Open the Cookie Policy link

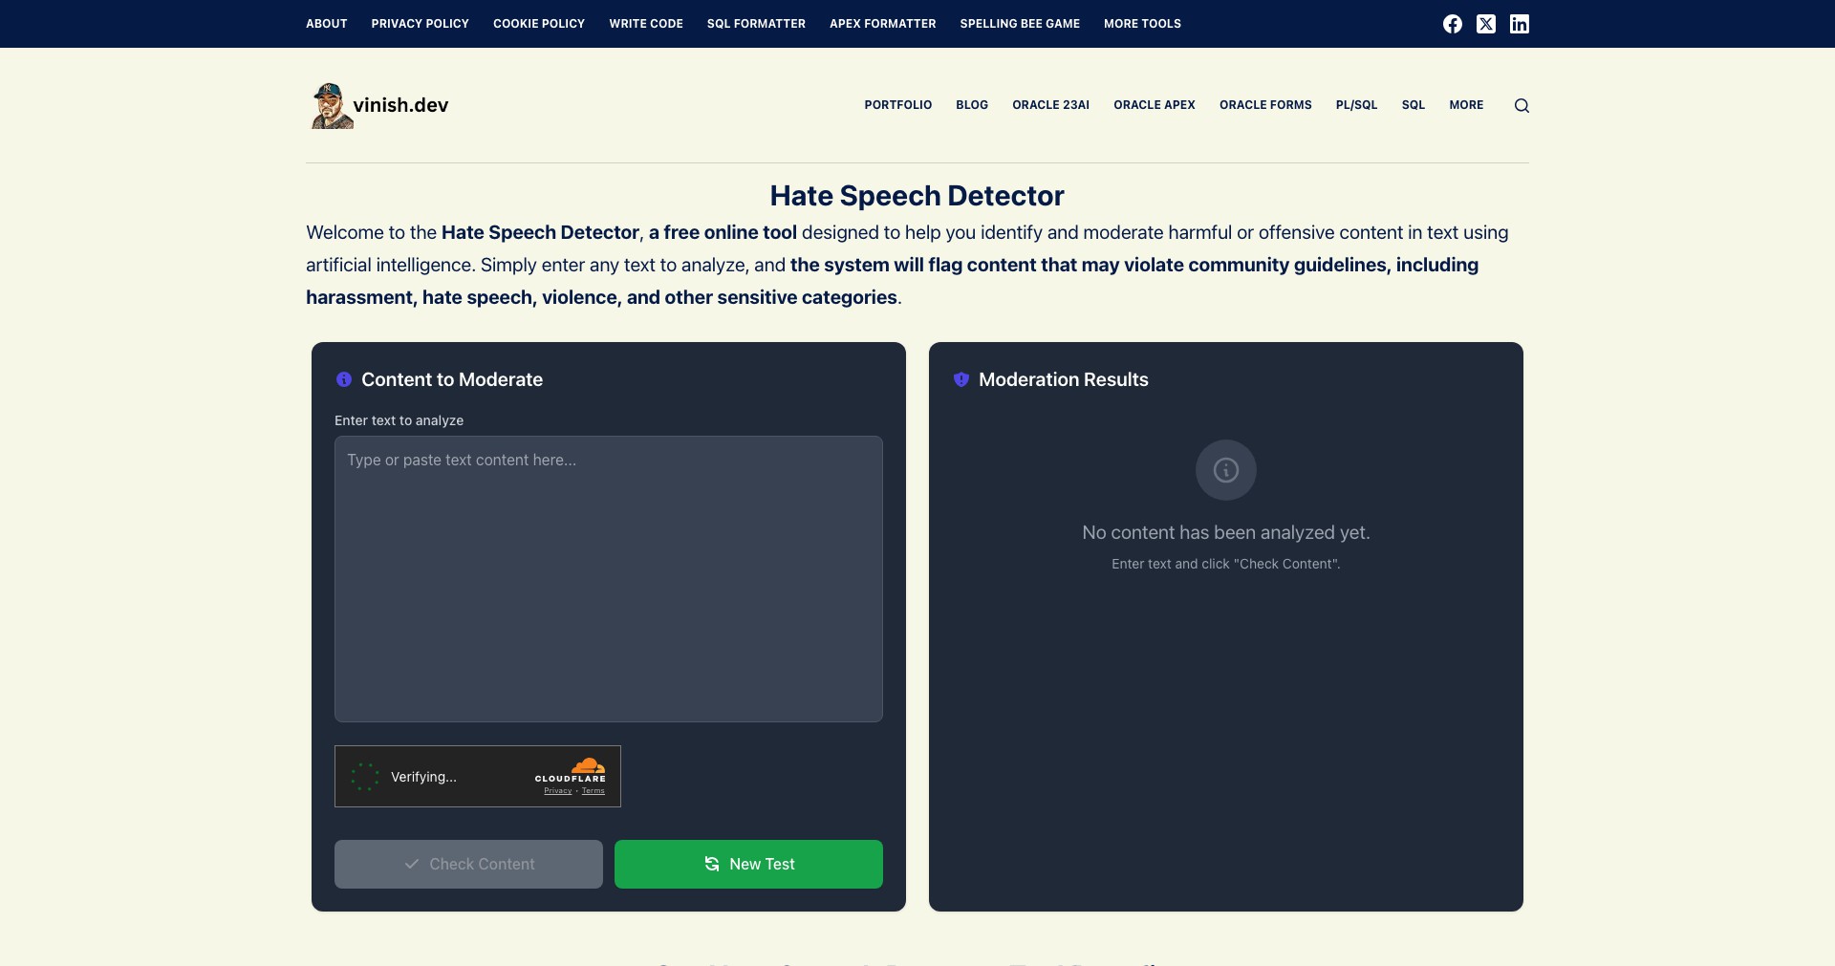coord(539,24)
